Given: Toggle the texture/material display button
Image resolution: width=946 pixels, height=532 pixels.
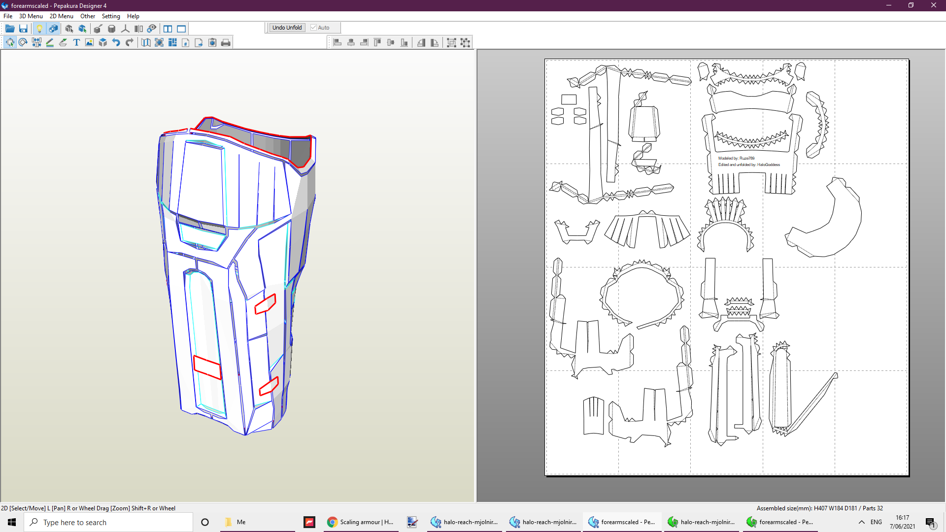Looking at the screenshot, I should 53,29.
